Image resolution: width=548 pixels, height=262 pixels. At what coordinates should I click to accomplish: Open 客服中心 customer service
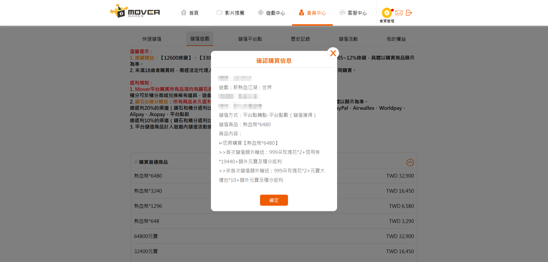tap(353, 13)
